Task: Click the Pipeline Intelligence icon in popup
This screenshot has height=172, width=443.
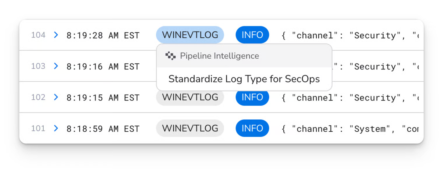Action: click(x=170, y=56)
